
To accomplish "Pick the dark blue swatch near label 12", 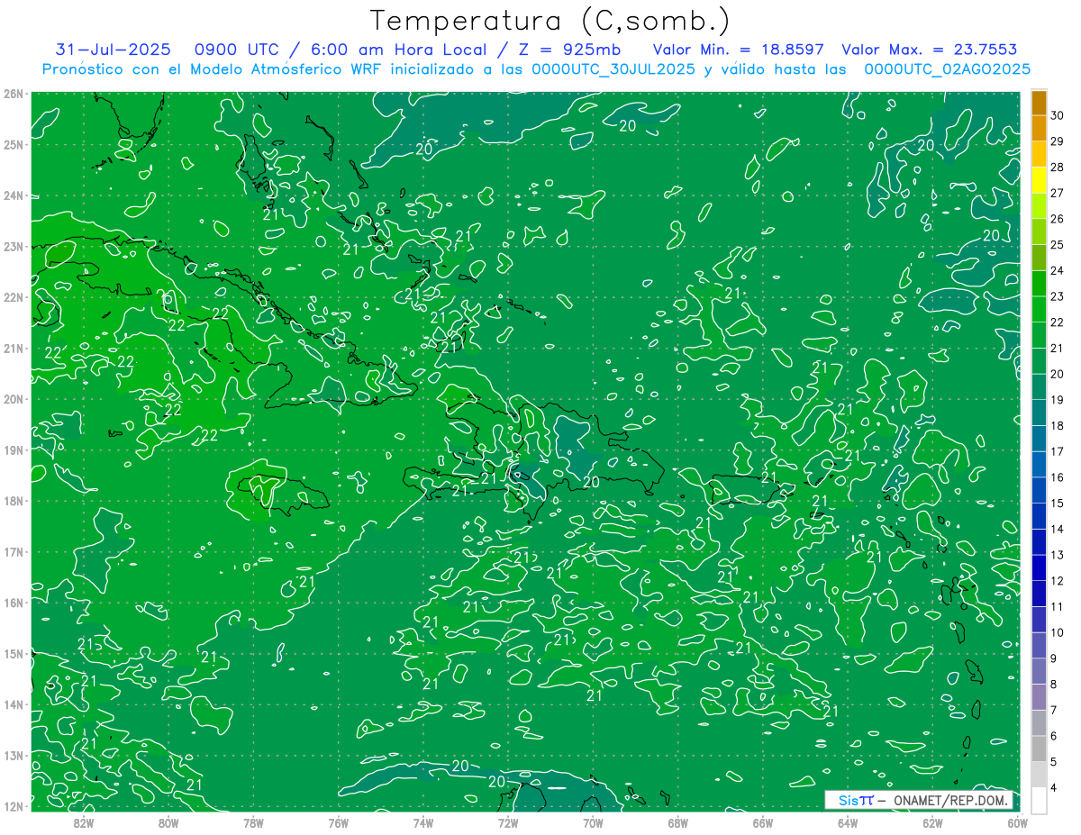I will click(x=1039, y=567).
